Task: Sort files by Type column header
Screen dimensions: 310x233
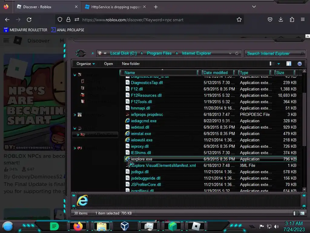Action: [x=254, y=73]
